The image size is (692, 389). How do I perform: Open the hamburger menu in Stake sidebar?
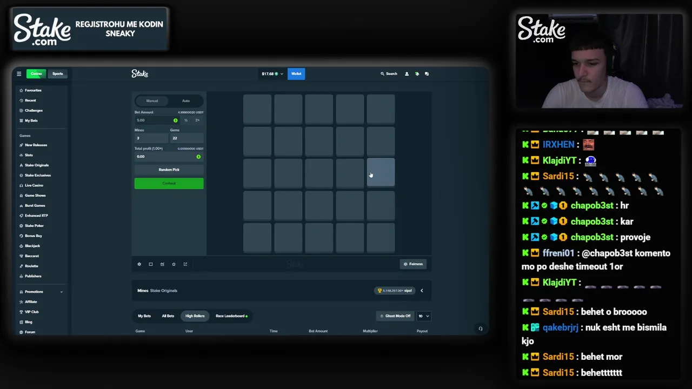19,73
